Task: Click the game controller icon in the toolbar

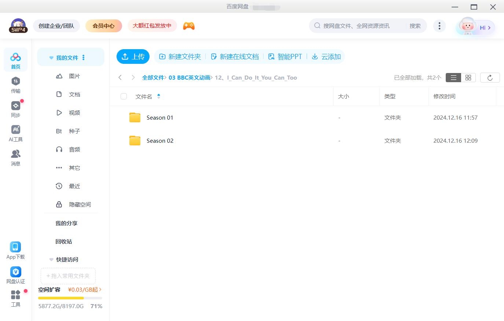Action: (189, 26)
